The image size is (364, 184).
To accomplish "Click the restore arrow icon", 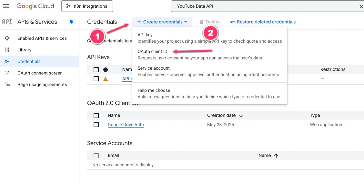I will point(233,22).
